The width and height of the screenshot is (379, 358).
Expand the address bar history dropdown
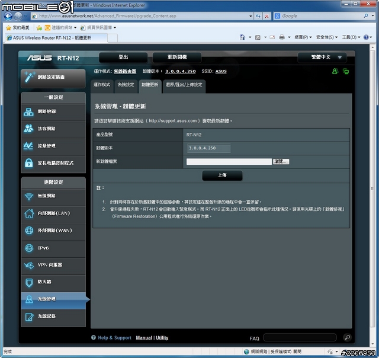[250, 16]
